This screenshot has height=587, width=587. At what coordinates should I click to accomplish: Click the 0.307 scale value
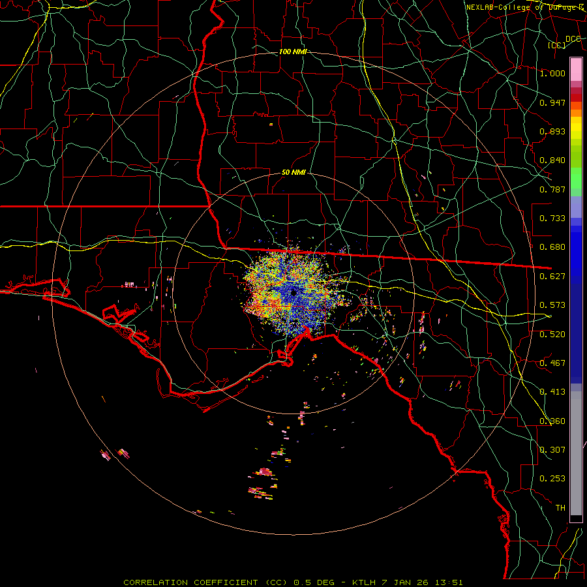coord(552,450)
